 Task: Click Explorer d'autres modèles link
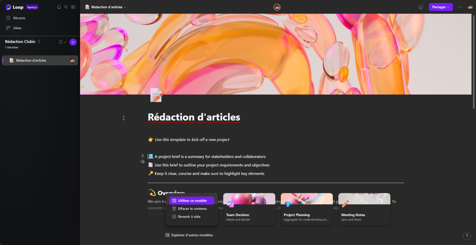pyautogui.click(x=189, y=235)
